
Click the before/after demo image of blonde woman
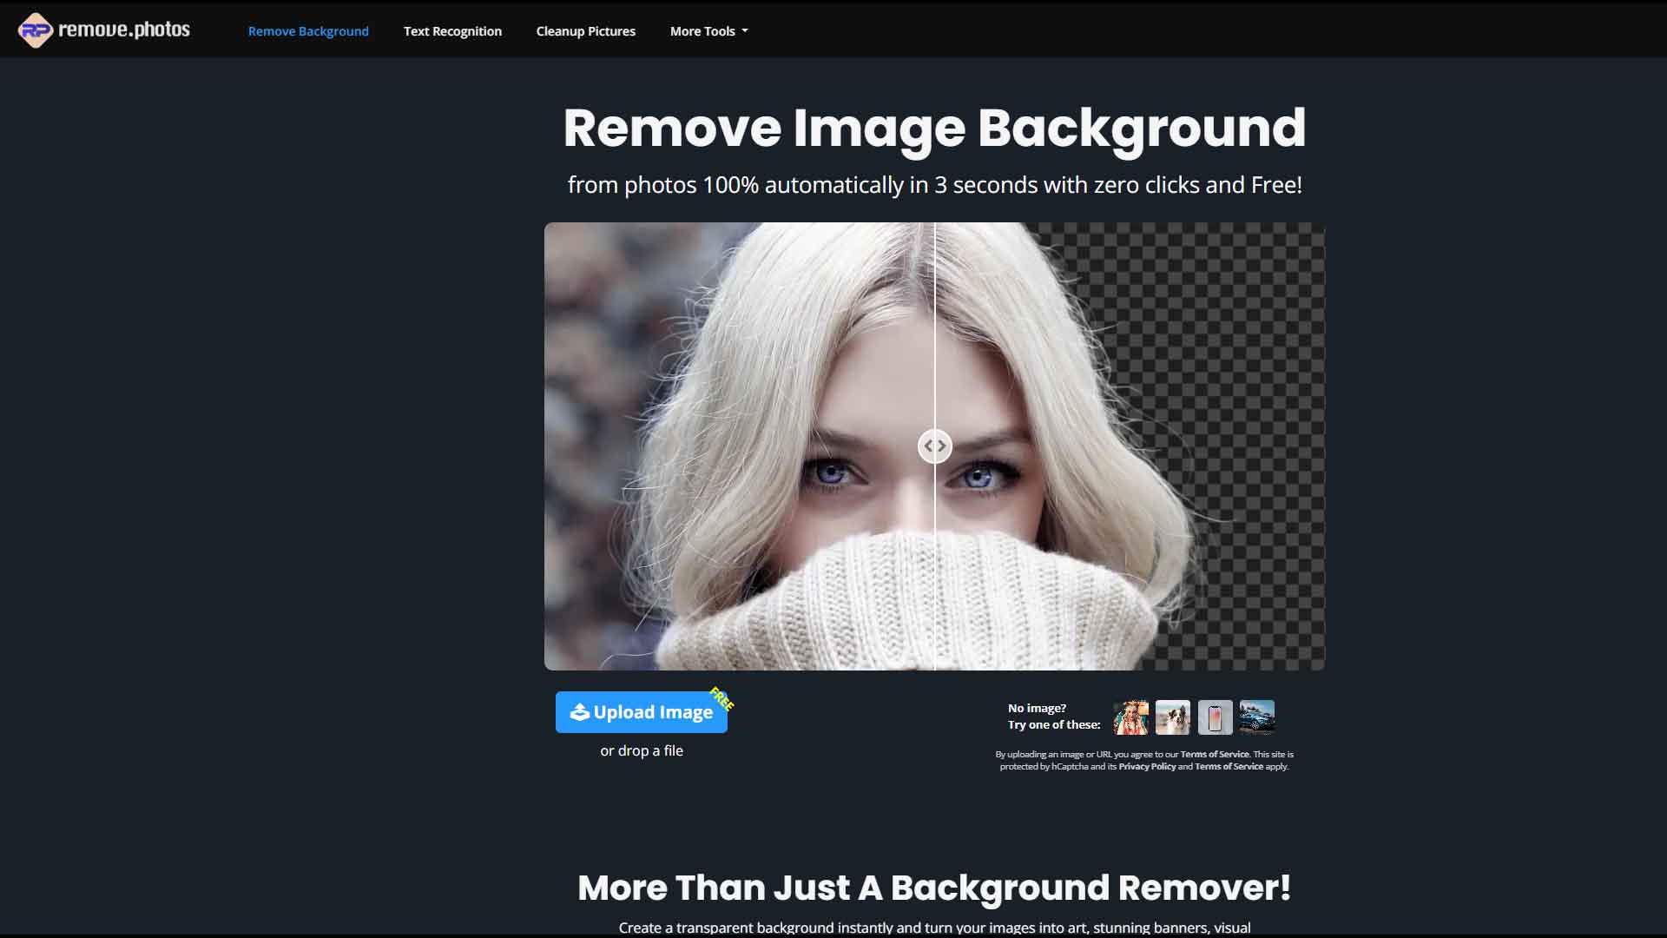pyautogui.click(x=934, y=446)
